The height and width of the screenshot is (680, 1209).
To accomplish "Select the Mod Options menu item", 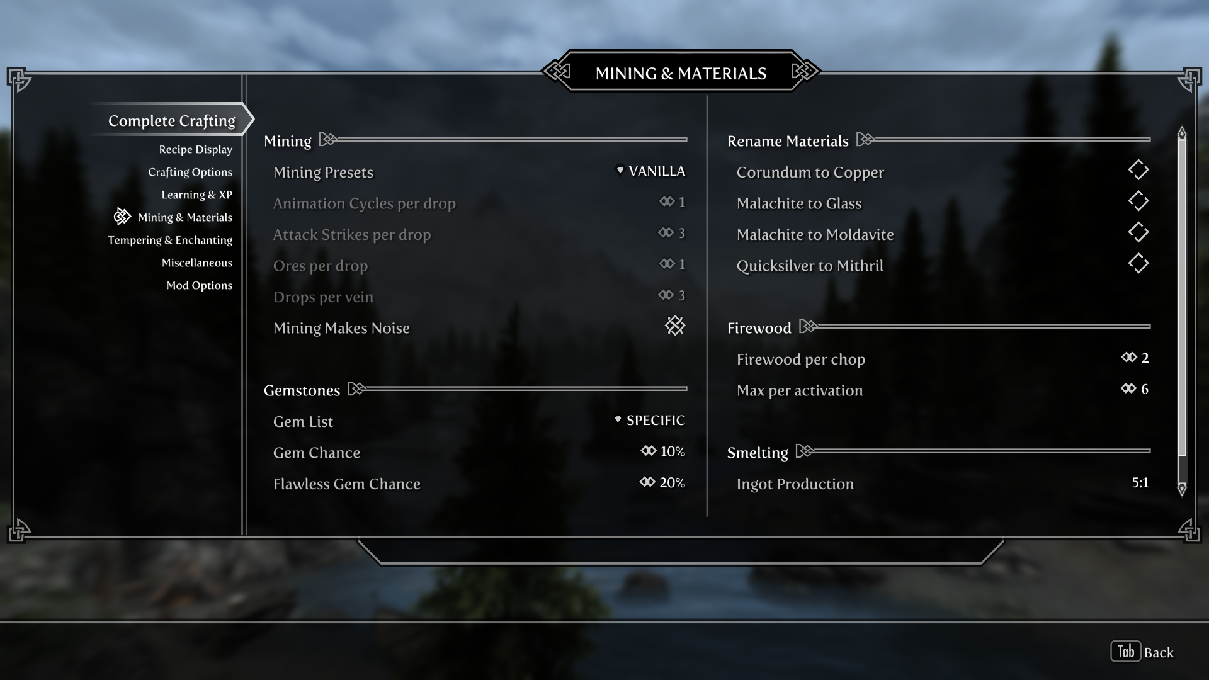I will point(198,285).
